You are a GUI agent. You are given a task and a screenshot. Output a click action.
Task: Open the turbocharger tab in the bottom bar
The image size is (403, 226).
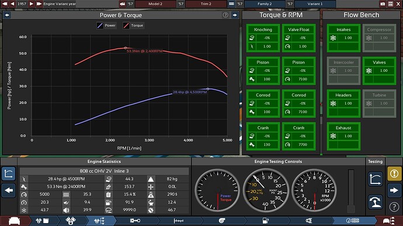pos(222,221)
